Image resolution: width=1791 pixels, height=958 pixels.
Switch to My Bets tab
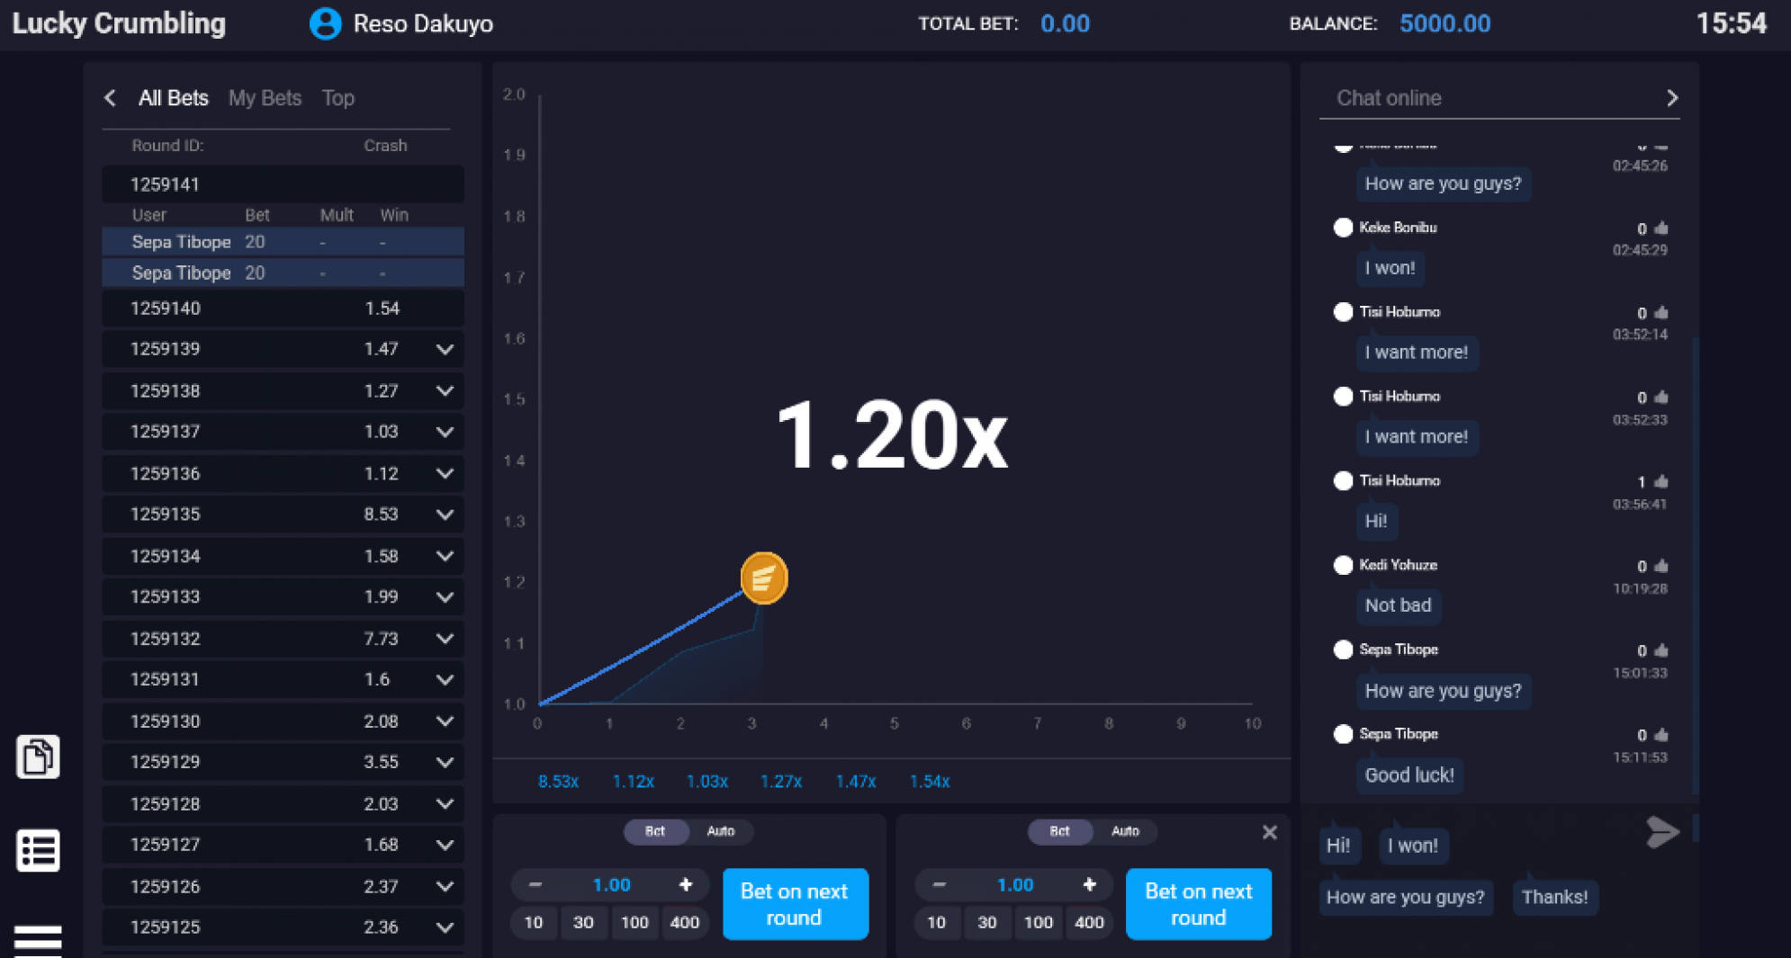(265, 98)
